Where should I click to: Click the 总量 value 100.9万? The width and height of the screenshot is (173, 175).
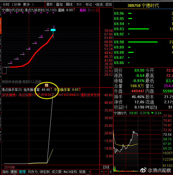pyautogui.click(x=137, y=86)
